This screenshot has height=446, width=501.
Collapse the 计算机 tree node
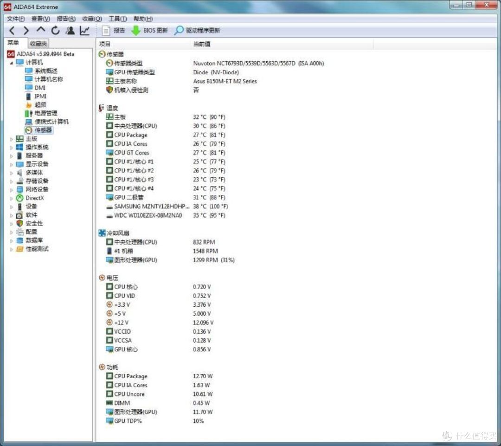pos(11,63)
